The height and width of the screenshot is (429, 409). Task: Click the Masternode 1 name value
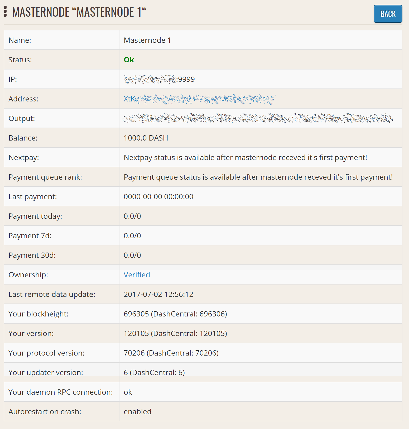coord(147,40)
